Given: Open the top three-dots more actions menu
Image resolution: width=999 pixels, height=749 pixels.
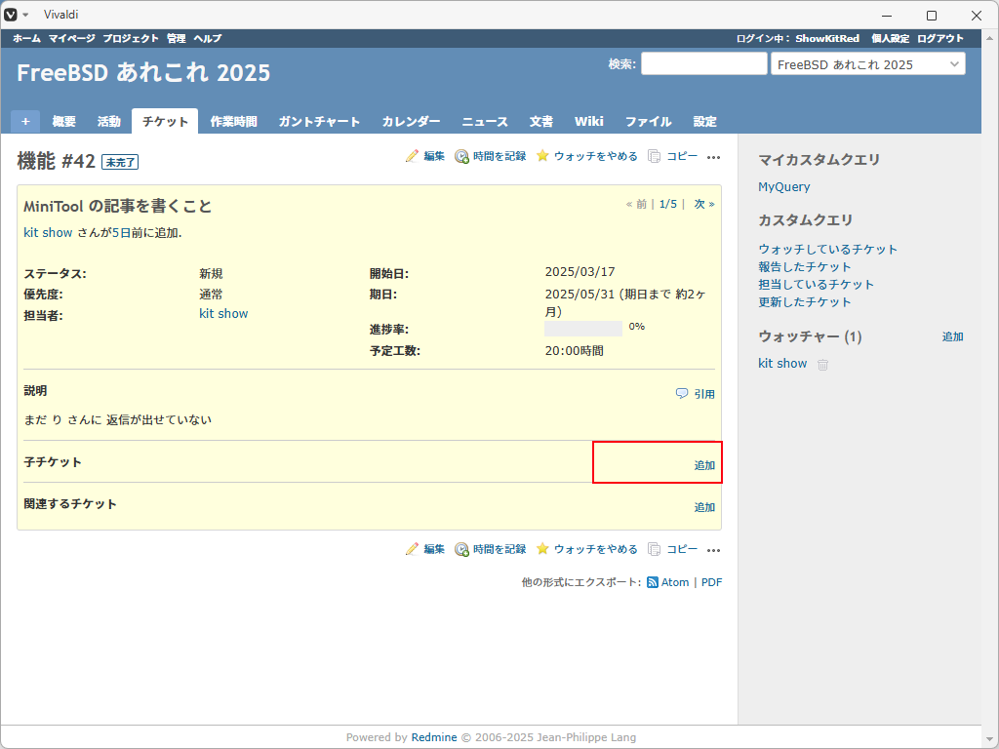Looking at the screenshot, I should (713, 157).
